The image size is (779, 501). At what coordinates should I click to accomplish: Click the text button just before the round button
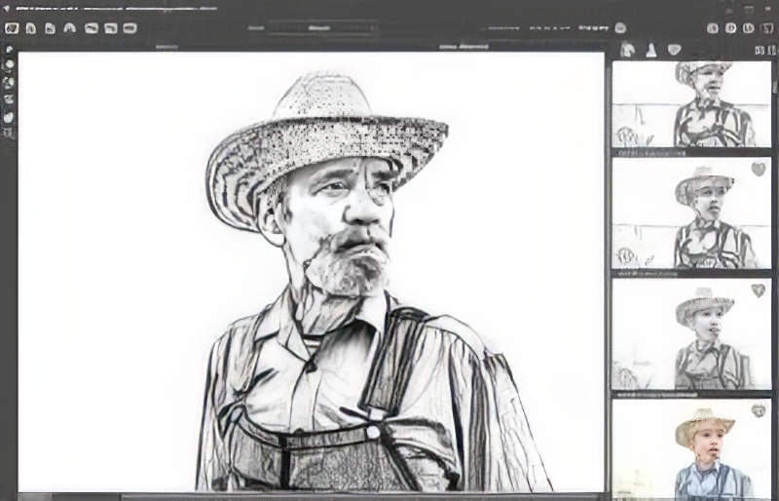(593, 28)
